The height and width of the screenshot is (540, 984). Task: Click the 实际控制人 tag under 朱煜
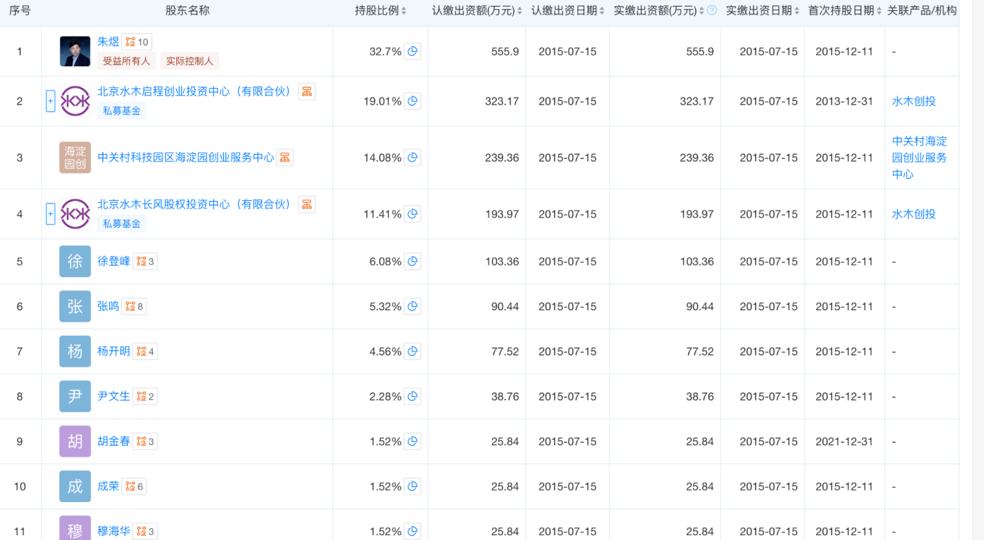tap(190, 61)
